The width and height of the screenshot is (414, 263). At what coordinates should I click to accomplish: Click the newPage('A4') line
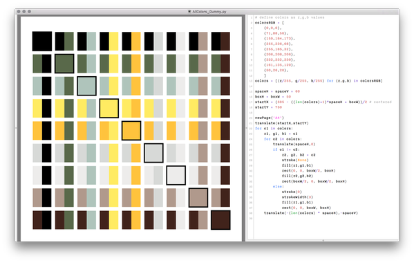(x=270, y=118)
